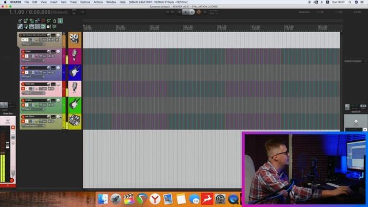Image resolution: width=368 pixels, height=207 pixels.
Task: Open the View menu
Action: (x=44, y=2)
